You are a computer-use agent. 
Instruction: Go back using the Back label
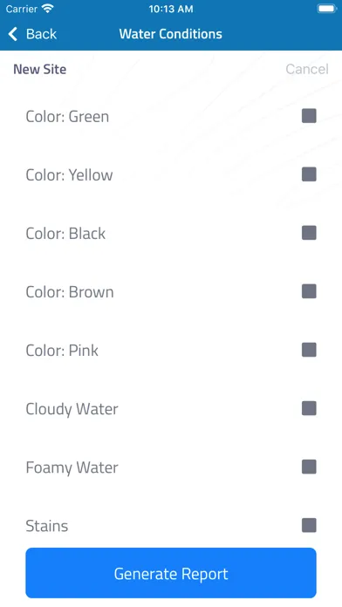click(41, 34)
